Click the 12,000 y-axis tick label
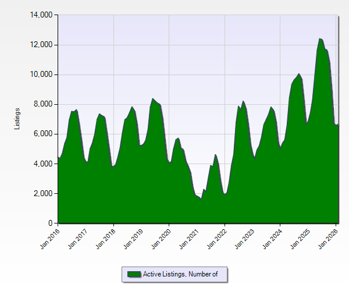The image size is (349, 291). [41, 45]
